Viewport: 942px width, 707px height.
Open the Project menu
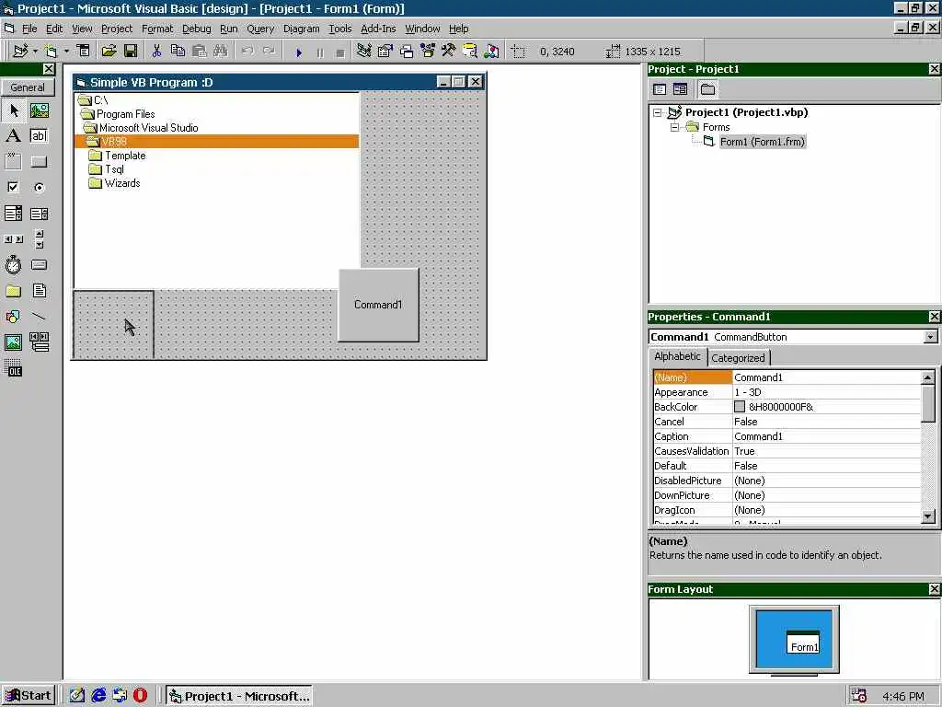[117, 29]
